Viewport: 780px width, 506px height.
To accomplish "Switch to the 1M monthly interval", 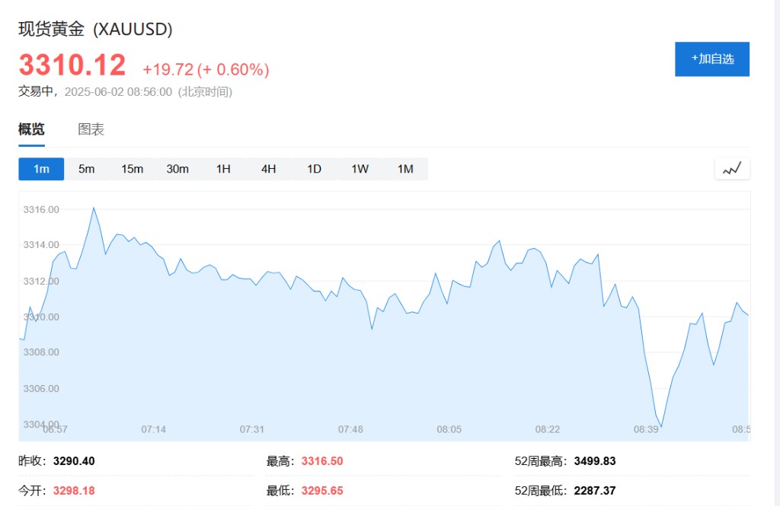I will tap(405, 169).
